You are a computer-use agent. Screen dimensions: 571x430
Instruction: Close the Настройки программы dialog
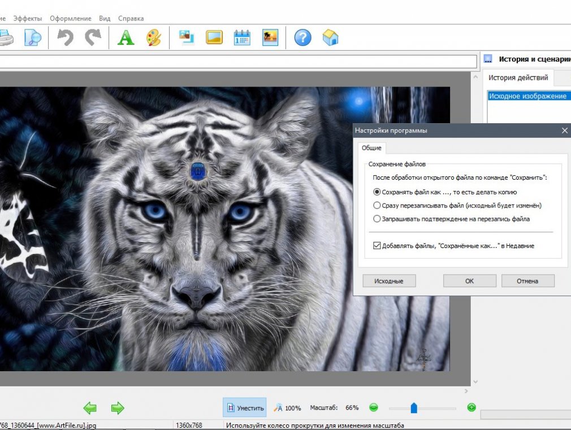(x=564, y=131)
